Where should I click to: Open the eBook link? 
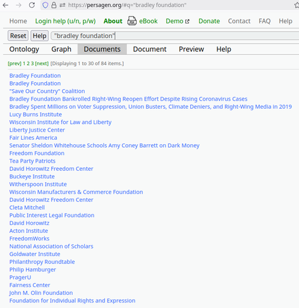point(149,21)
